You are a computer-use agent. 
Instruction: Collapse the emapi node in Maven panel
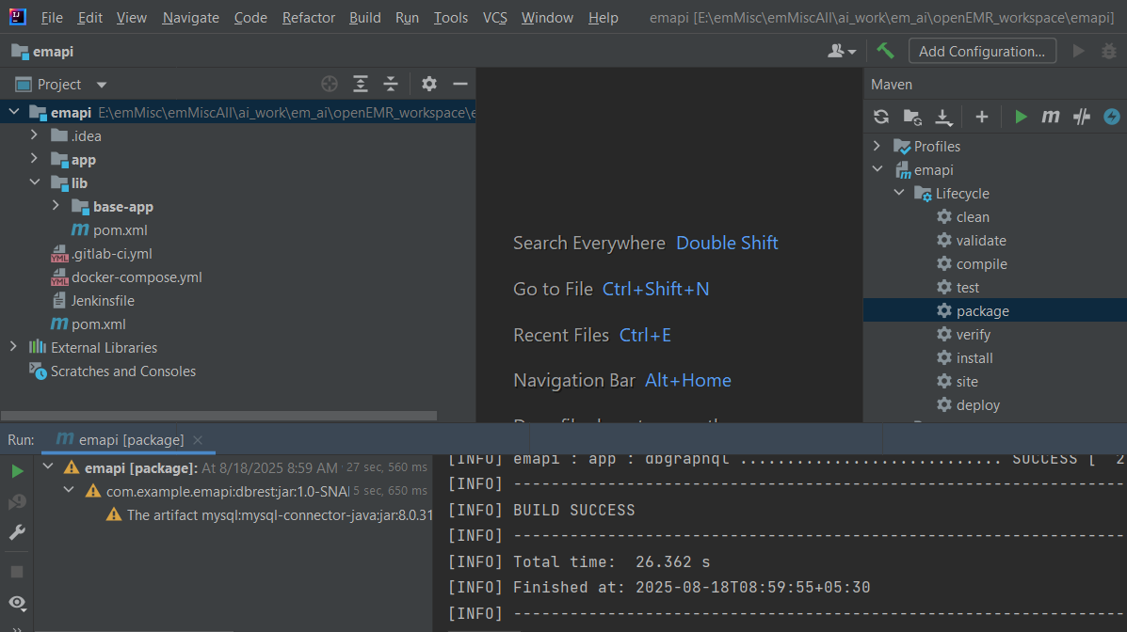[x=877, y=169]
